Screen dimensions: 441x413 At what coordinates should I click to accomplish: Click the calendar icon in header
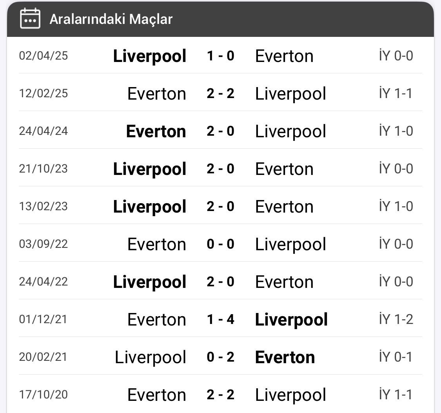click(x=30, y=18)
